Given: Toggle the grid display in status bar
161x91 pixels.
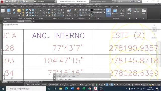Looking at the screenshot, I should (57, 85).
